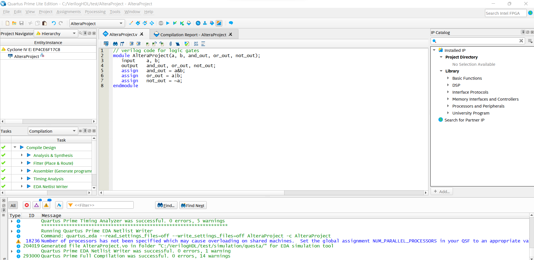This screenshot has height=260, width=534.
Task: Click Search for Partner IP link
Action: [464, 120]
